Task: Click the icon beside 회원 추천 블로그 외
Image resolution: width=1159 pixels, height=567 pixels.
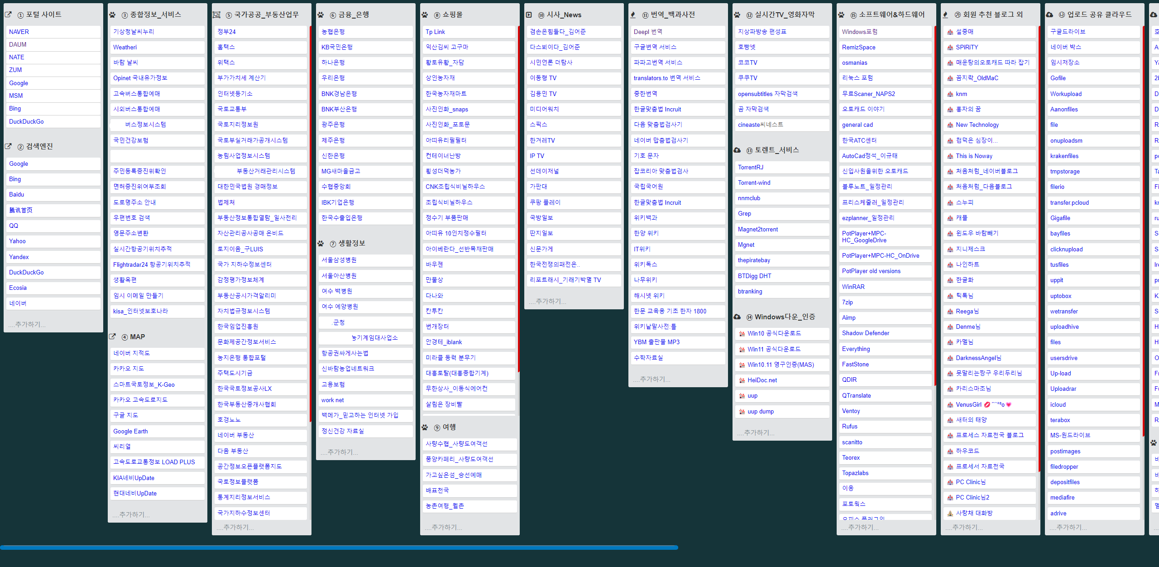Action: (x=945, y=14)
